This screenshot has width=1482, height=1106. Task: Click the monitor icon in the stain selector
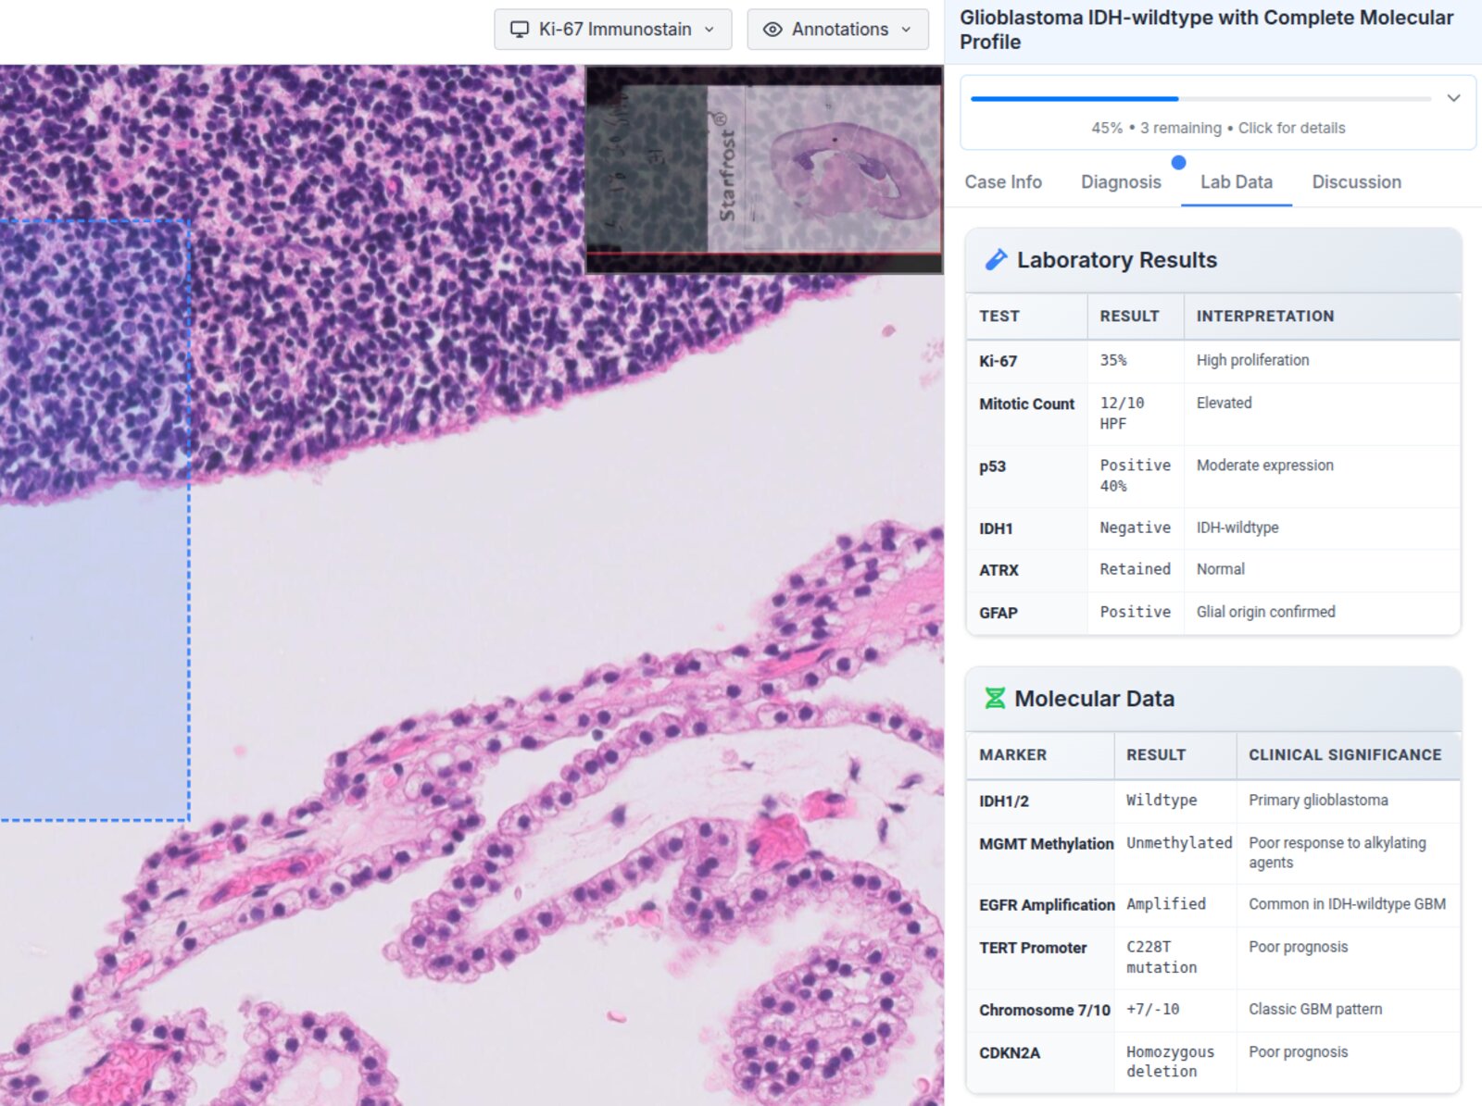pyautogui.click(x=521, y=29)
